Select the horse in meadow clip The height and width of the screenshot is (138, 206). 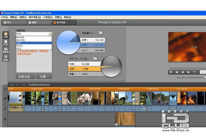pyautogui.click(x=122, y=98)
